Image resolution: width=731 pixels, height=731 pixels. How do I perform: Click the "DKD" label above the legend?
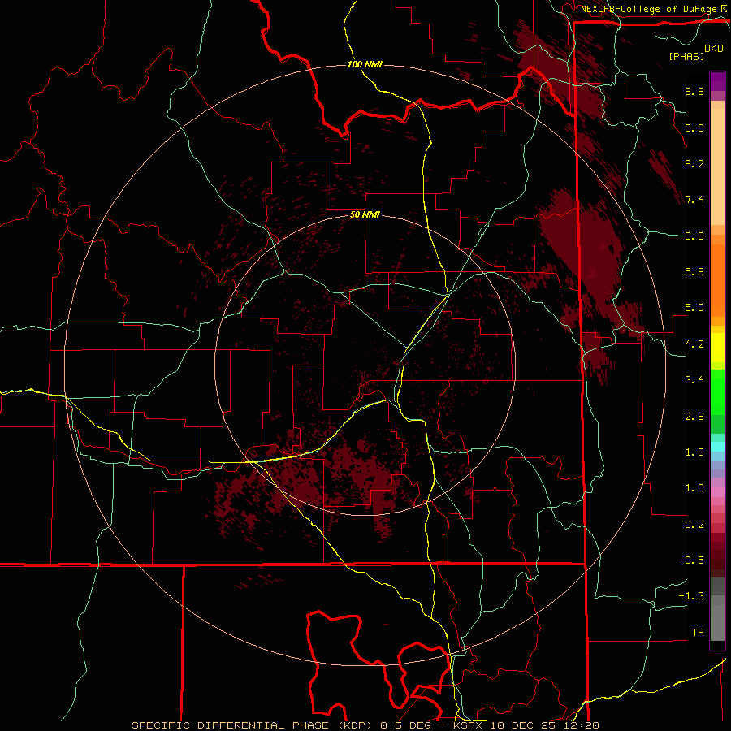[714, 49]
